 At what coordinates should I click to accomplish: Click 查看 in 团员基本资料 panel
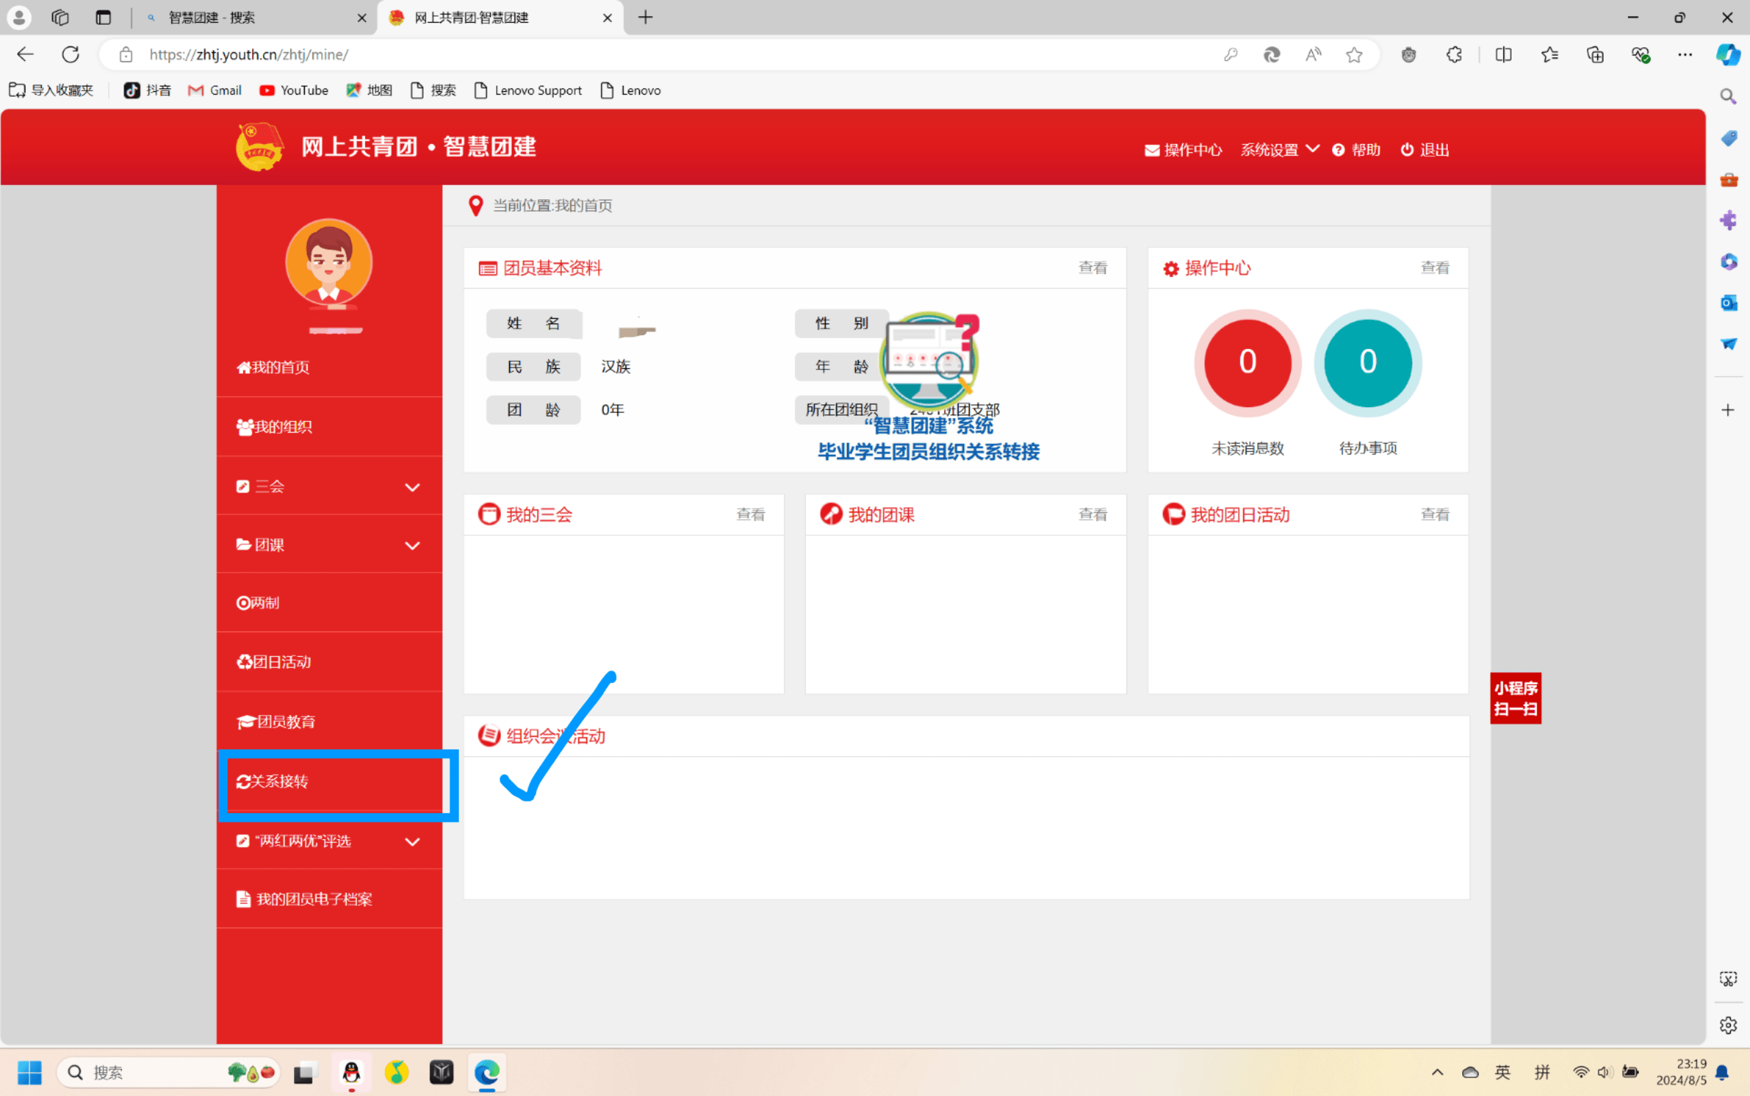coord(1092,268)
